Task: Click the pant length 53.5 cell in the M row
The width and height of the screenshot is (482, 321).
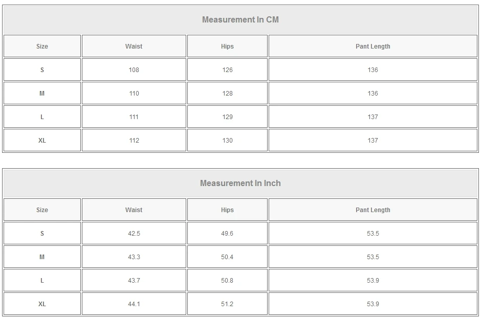Action: click(x=373, y=257)
